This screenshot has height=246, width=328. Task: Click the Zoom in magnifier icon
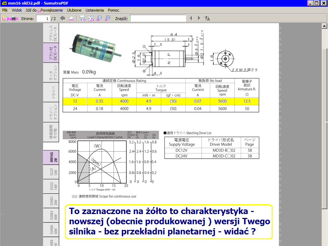click(108, 18)
